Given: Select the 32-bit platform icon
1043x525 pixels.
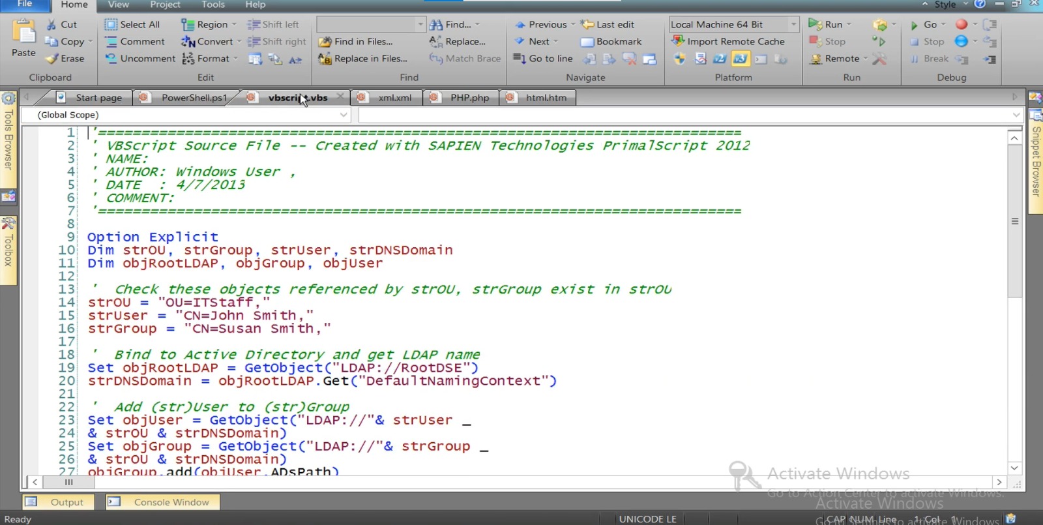Looking at the screenshot, I should [x=720, y=59].
